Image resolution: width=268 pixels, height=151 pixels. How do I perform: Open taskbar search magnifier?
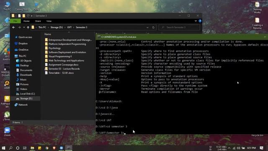point(10,148)
